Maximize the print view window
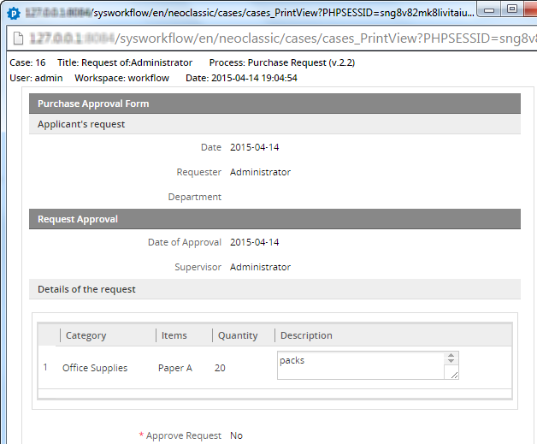Viewport: 537px width, 444px height. pyautogui.click(x=512, y=9)
